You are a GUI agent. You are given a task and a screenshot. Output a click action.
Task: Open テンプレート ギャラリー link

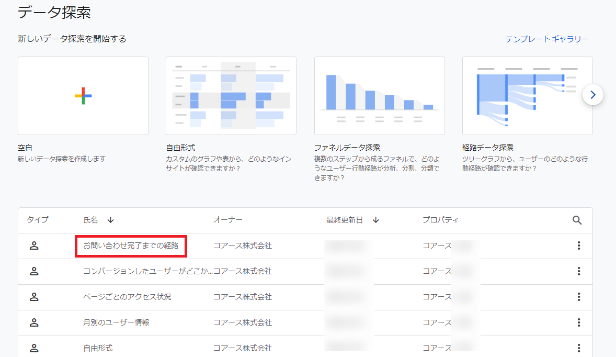point(547,39)
